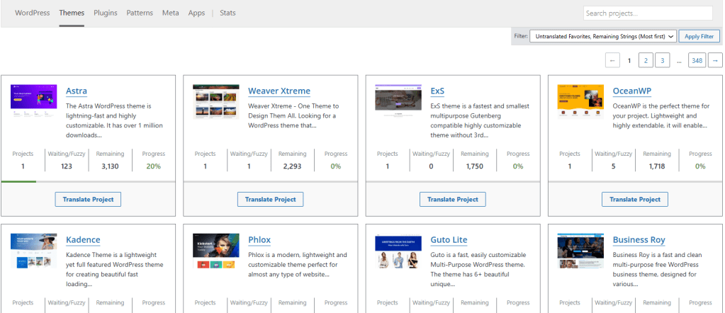Open the Weaver Xtreme theme screenshot
Image resolution: width=725 pixels, height=313 pixels.
216,101
